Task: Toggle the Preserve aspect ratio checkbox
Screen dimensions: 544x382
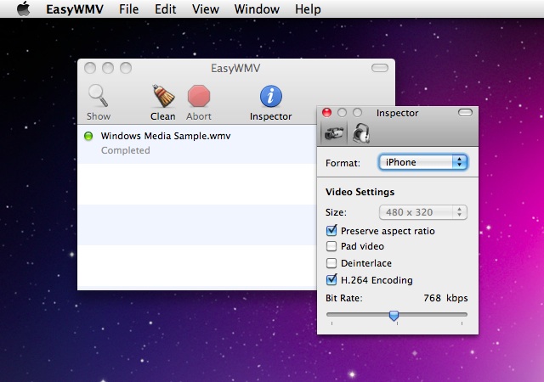Action: 331,230
